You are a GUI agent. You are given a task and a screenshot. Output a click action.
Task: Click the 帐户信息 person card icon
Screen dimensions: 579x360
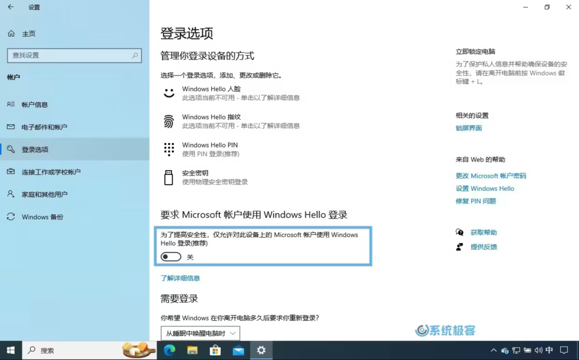pyautogui.click(x=11, y=104)
